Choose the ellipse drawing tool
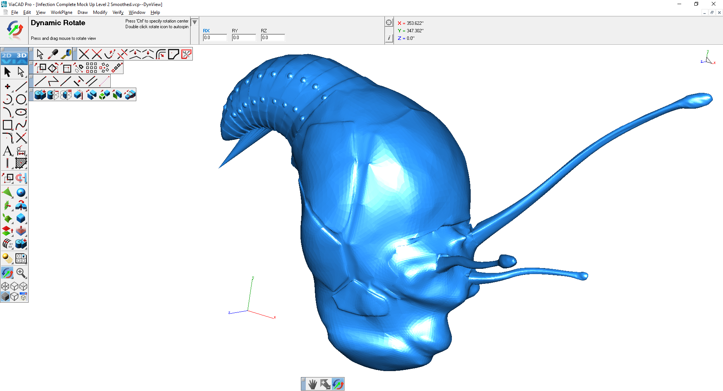The width and height of the screenshot is (723, 391). coord(21,112)
